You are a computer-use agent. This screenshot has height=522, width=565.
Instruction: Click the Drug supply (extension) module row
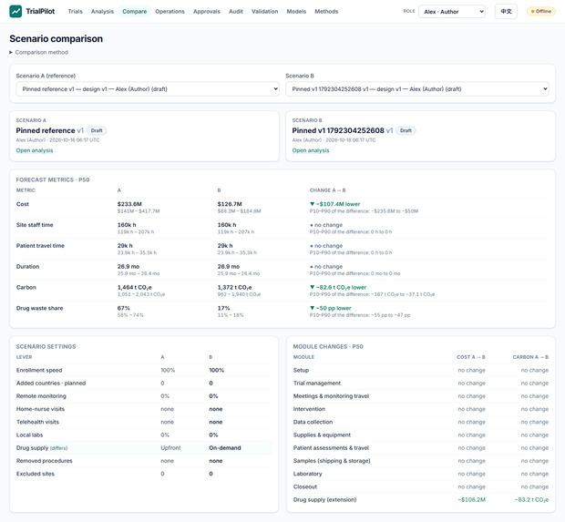421,499
